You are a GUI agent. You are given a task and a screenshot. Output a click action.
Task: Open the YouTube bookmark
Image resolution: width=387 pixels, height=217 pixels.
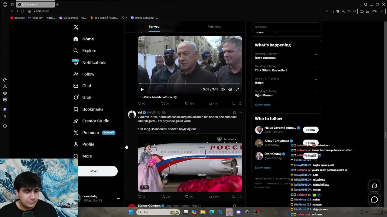(18, 18)
